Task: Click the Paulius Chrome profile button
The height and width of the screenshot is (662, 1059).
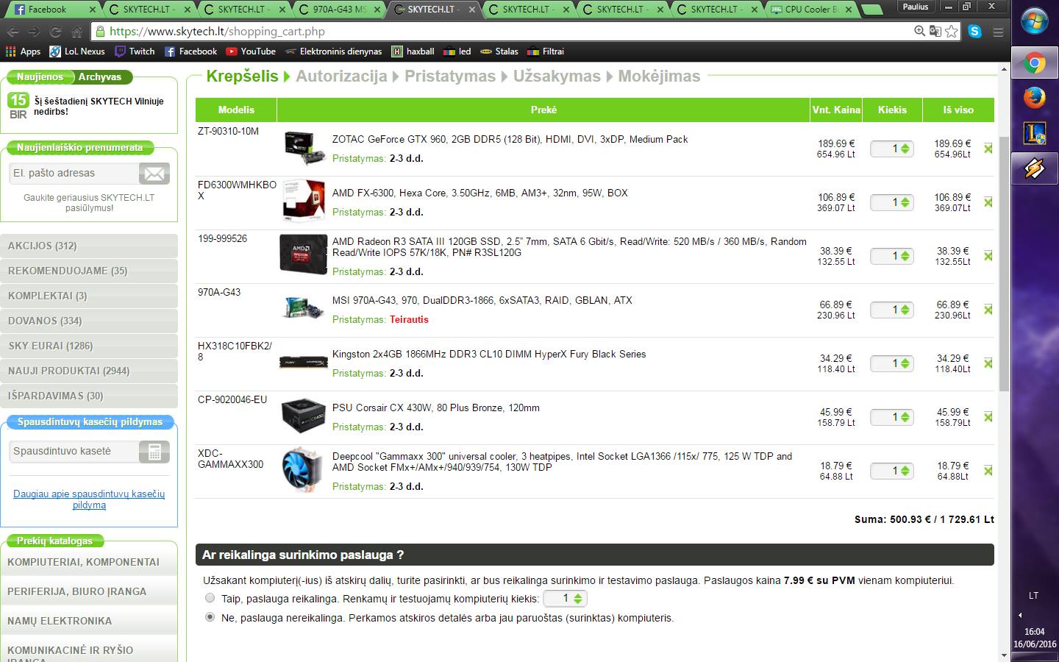Action: pos(916,7)
